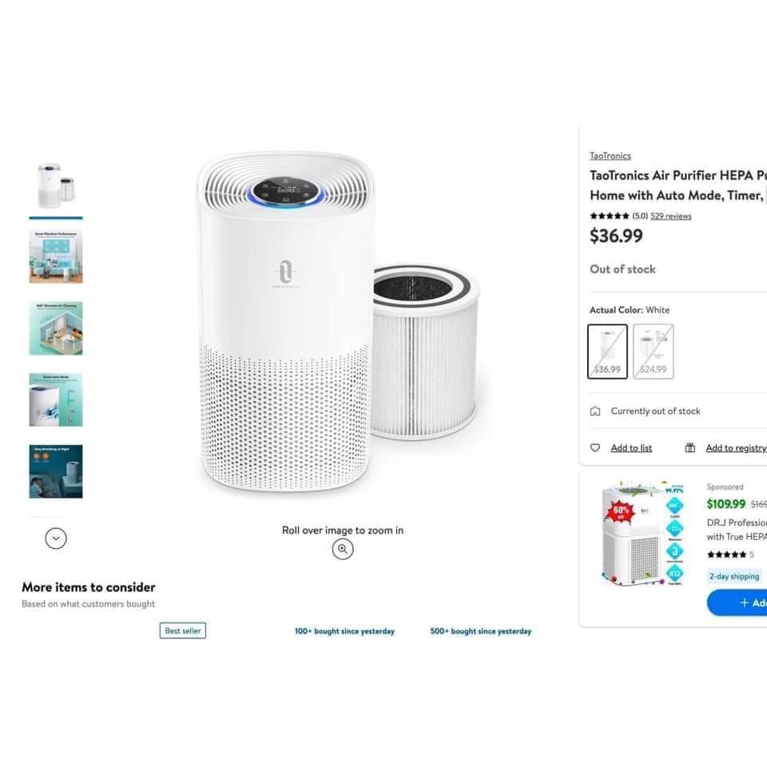Select the first purifier-with-filter thumbnail
767x767 pixels.
click(56, 185)
